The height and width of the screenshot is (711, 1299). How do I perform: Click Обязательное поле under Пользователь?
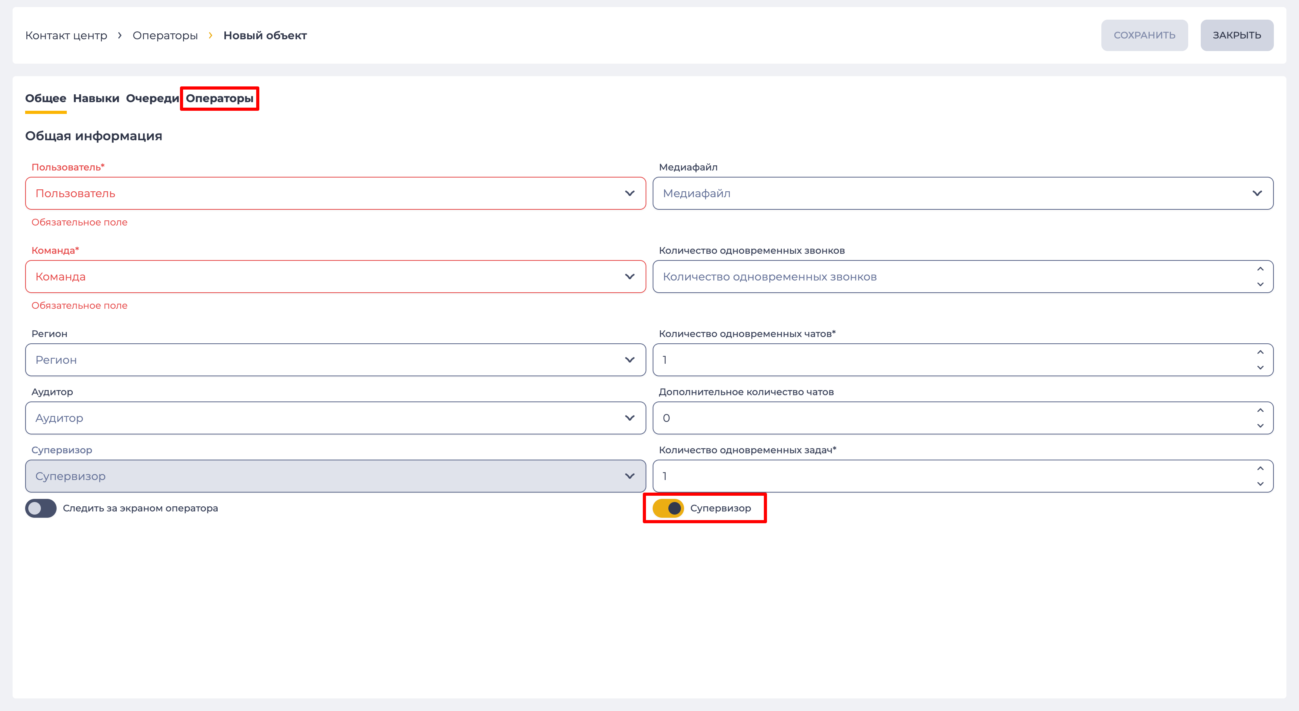[x=79, y=222]
